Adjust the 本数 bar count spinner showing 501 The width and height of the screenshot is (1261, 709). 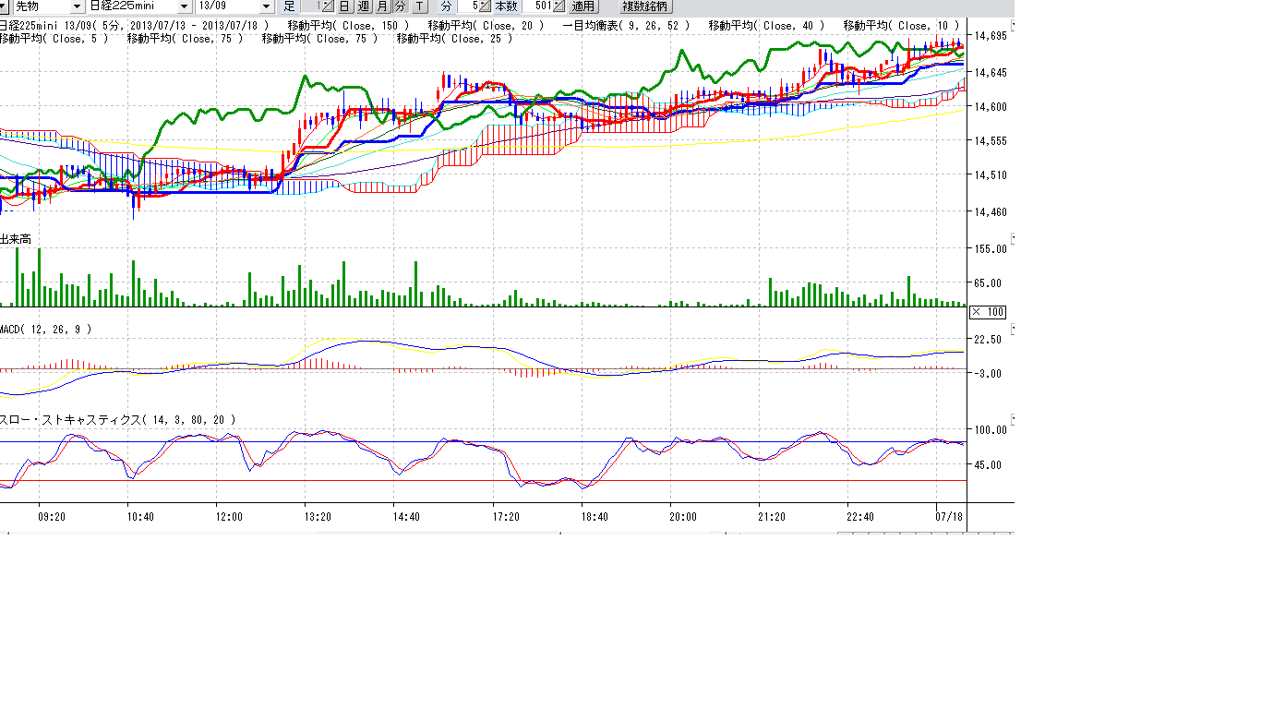click(558, 6)
